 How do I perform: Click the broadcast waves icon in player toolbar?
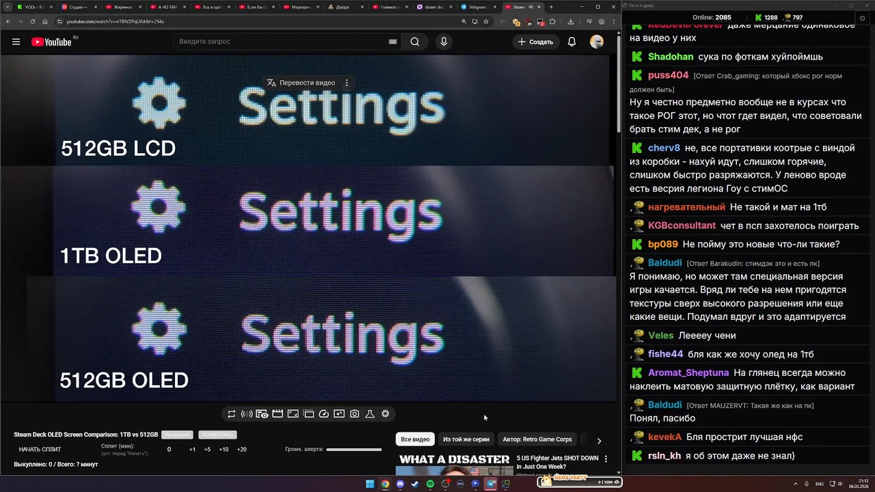click(247, 414)
